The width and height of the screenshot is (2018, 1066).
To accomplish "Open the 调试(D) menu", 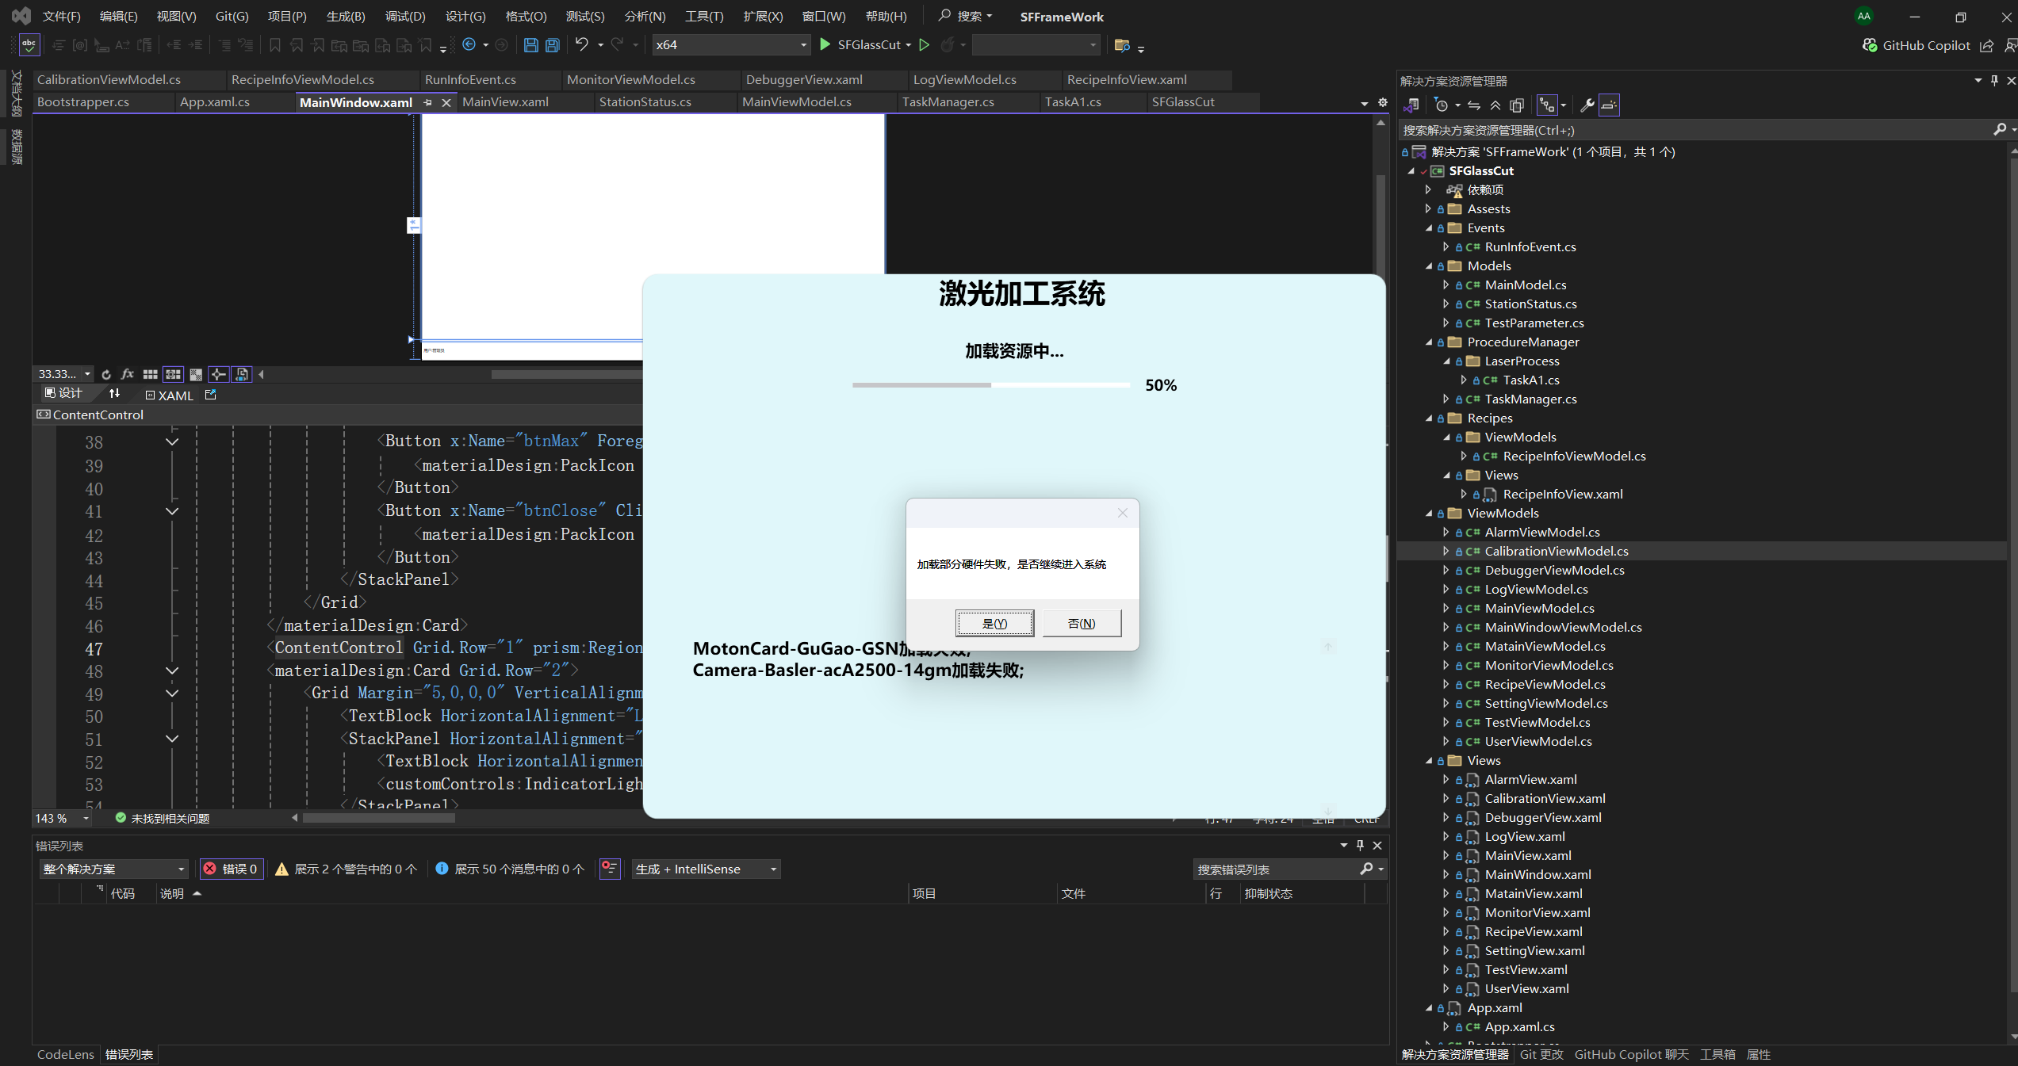I will click(x=404, y=16).
